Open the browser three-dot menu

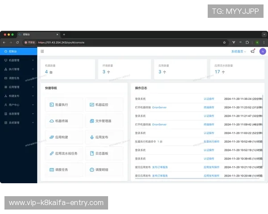pyautogui.click(x=264, y=42)
